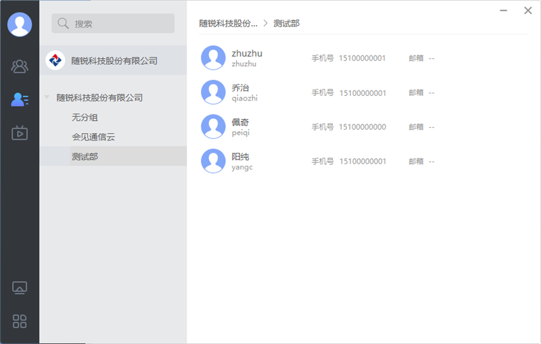Click the company logo for 随锐科技股份有限公司
The image size is (541, 344).
tap(55, 60)
